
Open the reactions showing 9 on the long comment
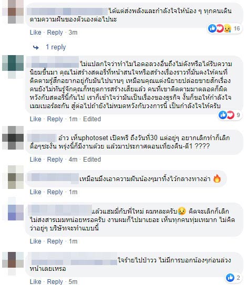tap(229, 115)
